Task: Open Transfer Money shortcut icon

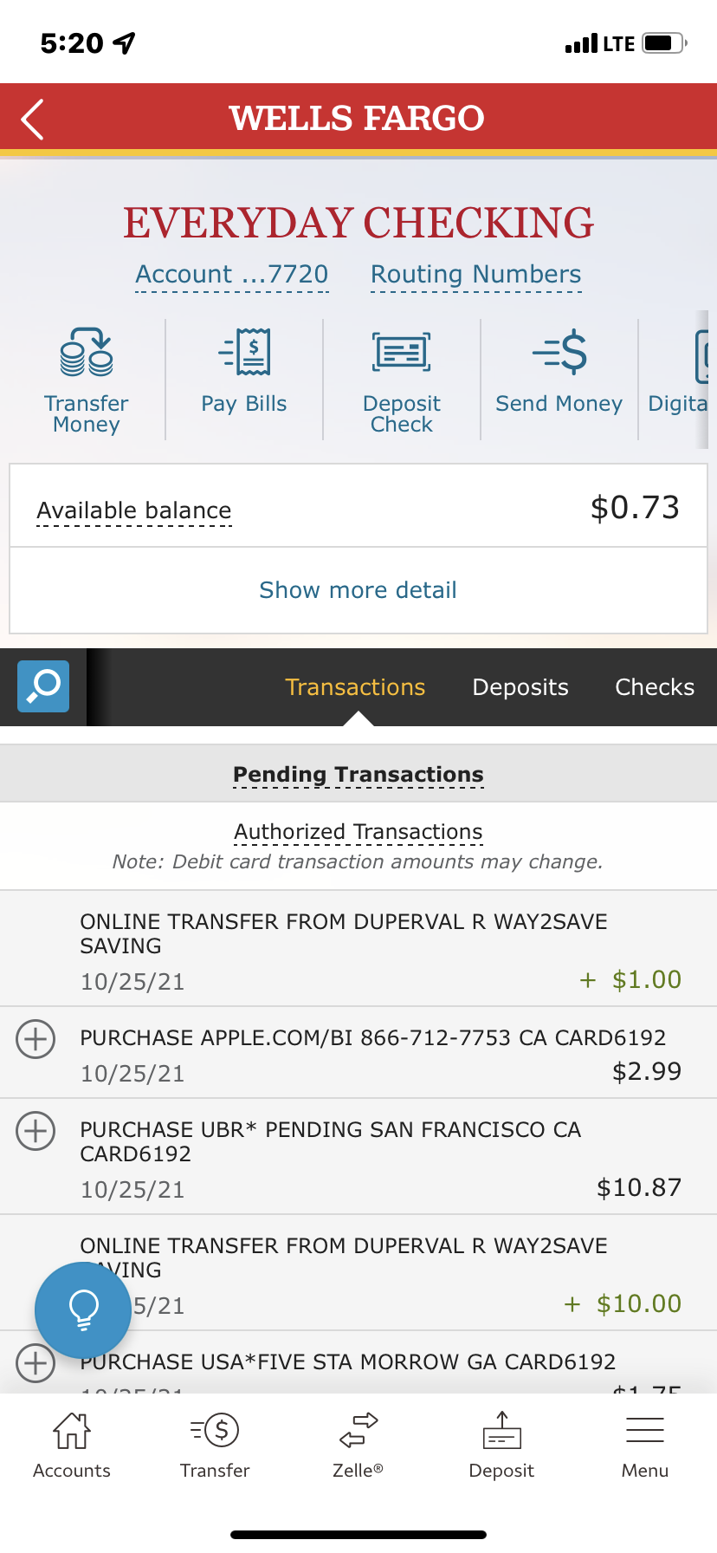Action: coord(87,352)
